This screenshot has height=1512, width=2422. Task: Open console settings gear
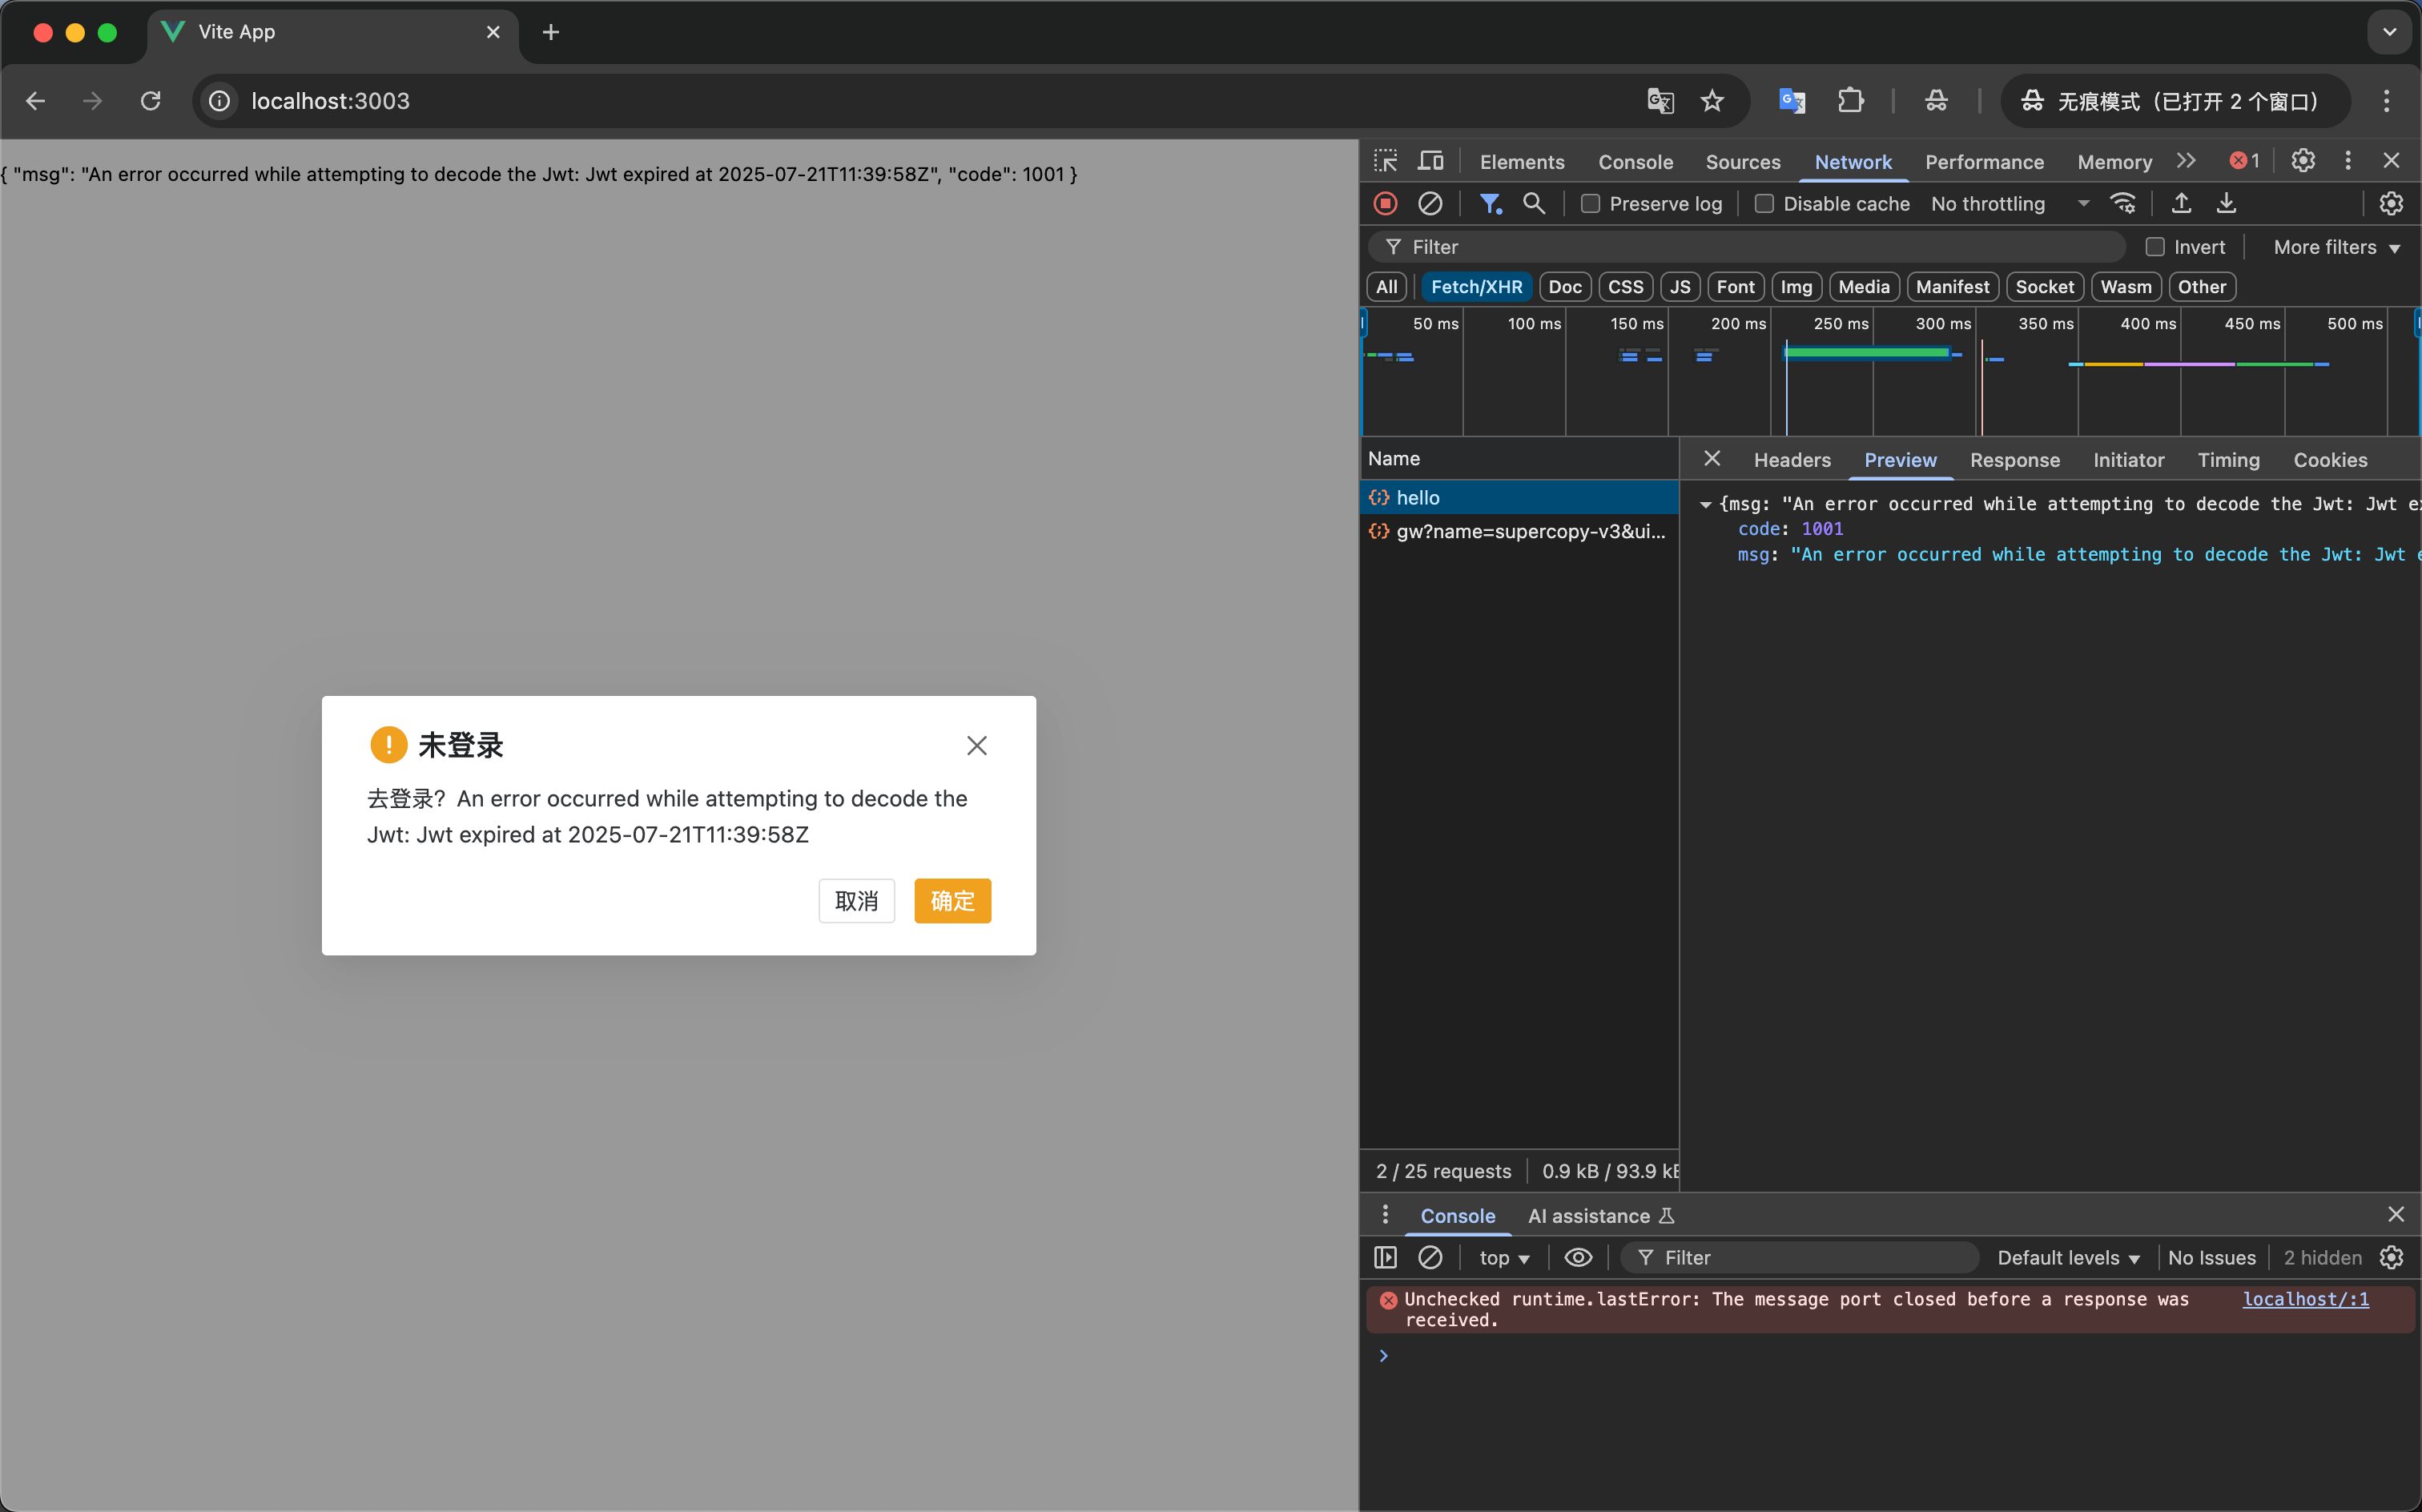[2391, 1257]
